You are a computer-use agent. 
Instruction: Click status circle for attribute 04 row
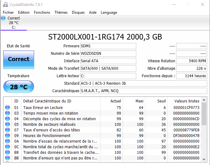7,119
